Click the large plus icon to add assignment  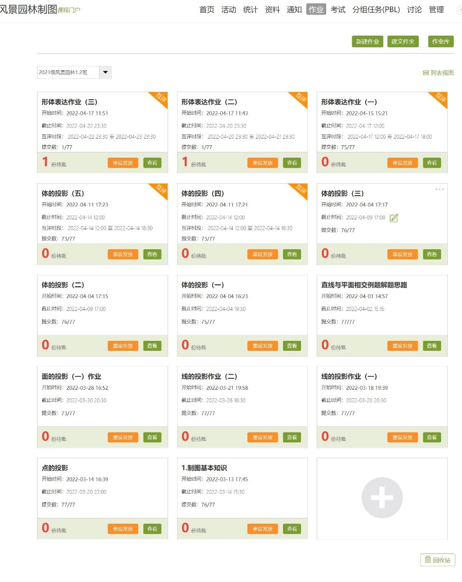click(382, 498)
